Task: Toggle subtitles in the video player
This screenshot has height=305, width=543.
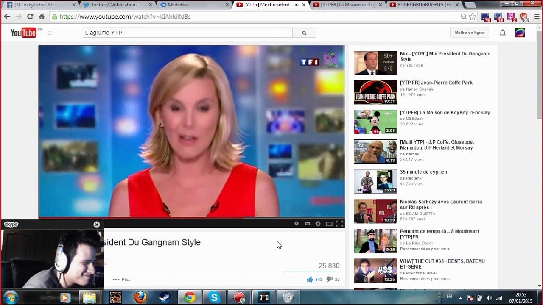Action: click(308, 224)
